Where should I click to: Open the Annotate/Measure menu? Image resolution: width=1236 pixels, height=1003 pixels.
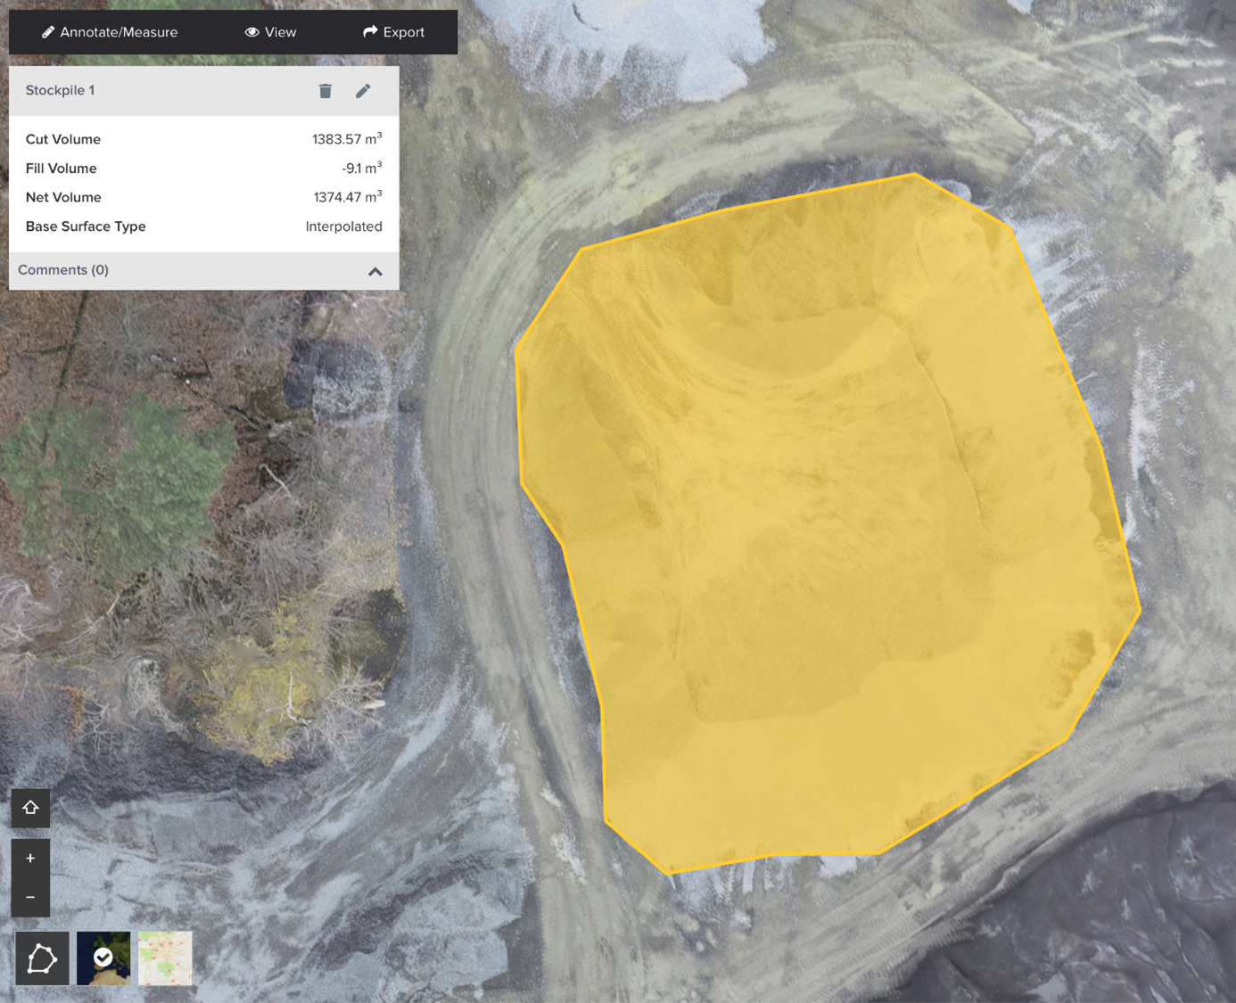click(110, 32)
